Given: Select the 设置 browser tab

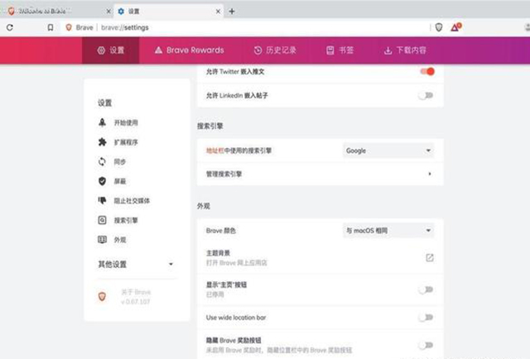Looking at the screenshot, I should coord(169,11).
